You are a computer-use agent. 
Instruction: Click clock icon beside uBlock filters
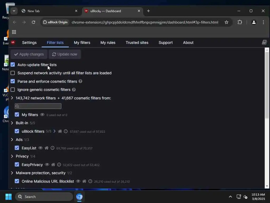coord(66,131)
